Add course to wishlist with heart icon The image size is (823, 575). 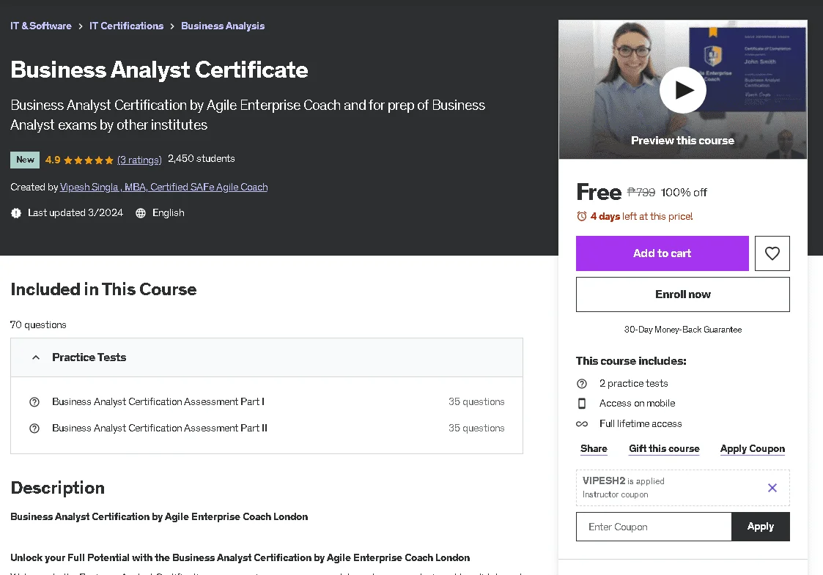point(772,253)
